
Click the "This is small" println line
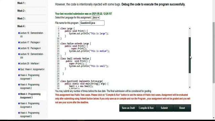pos(89,66)
